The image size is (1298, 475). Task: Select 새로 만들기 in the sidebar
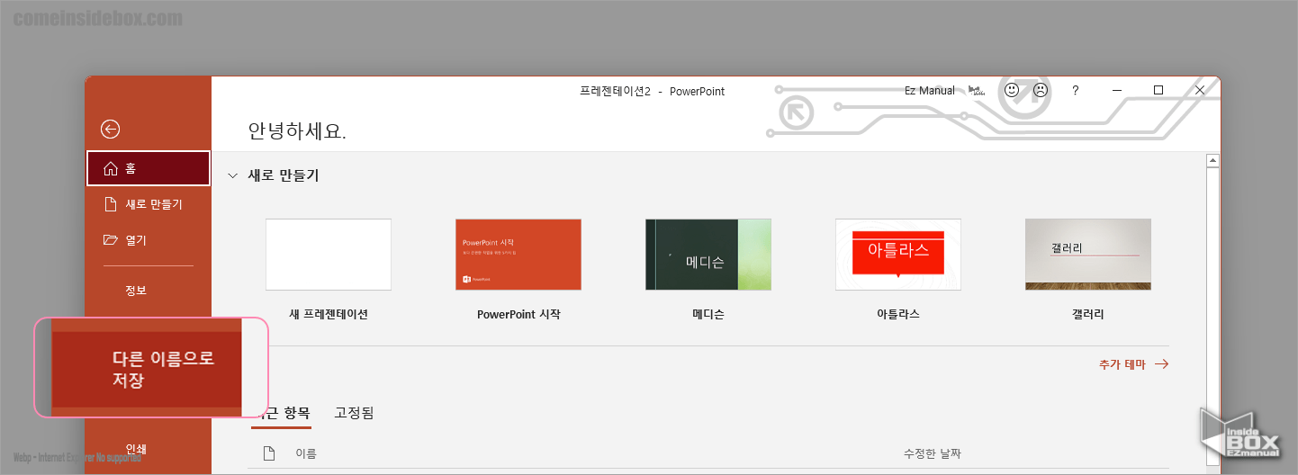point(149,204)
